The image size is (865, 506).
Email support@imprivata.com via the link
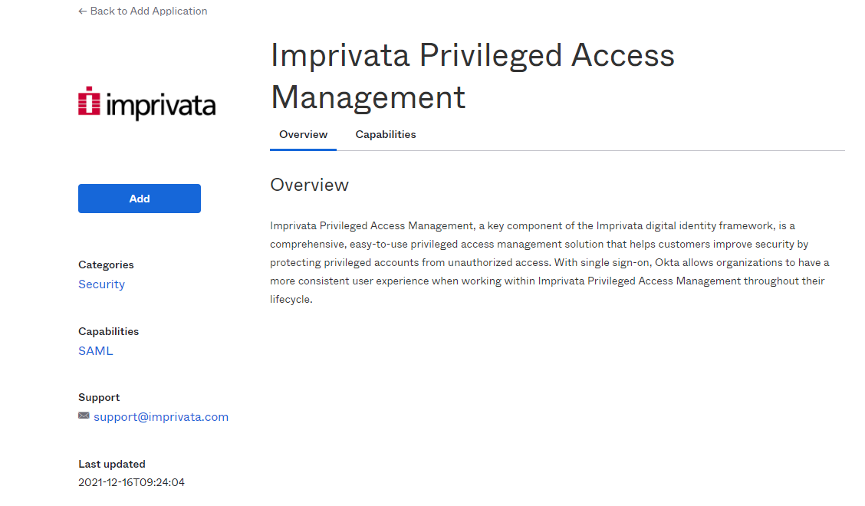click(161, 417)
